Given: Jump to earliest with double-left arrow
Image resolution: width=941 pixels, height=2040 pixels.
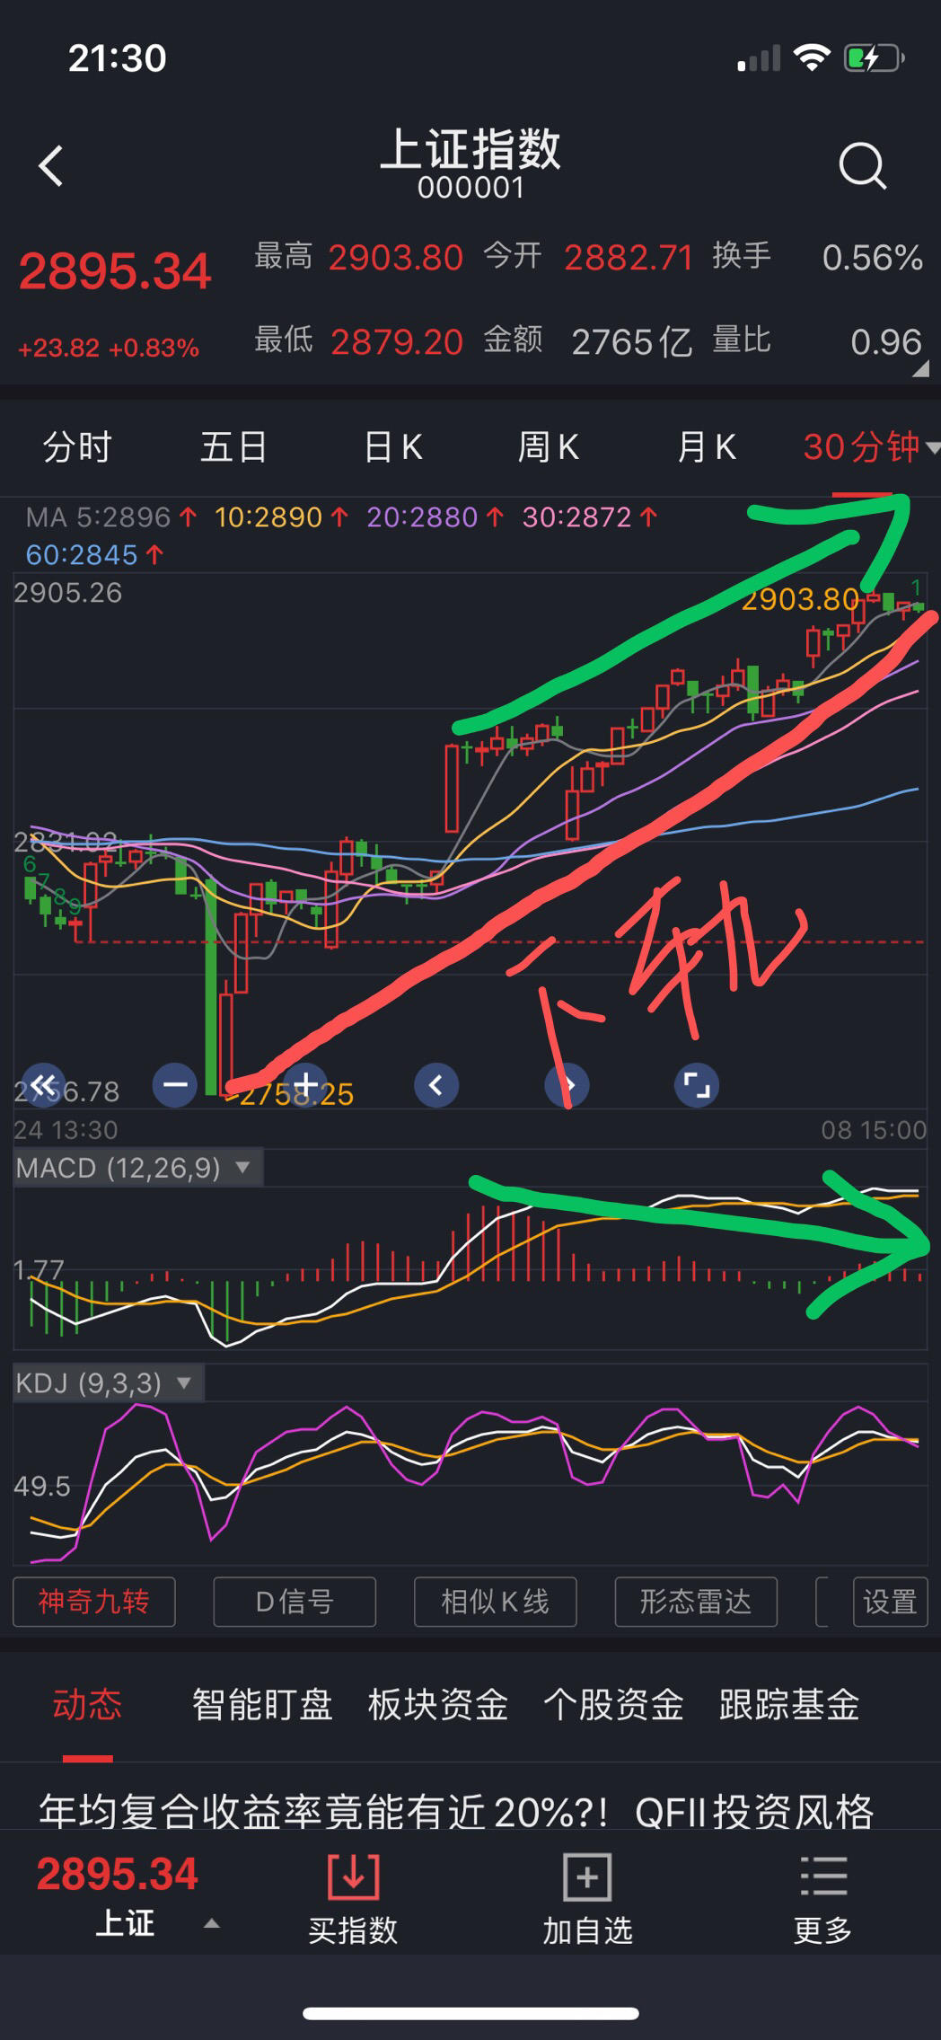Looking at the screenshot, I should click(43, 1085).
